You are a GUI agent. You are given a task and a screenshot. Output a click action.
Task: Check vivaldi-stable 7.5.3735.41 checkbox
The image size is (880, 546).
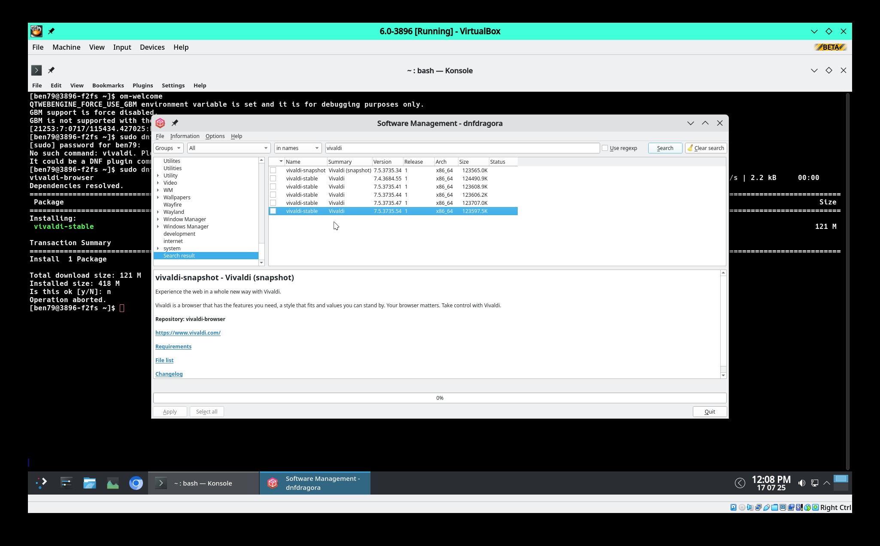[273, 186]
